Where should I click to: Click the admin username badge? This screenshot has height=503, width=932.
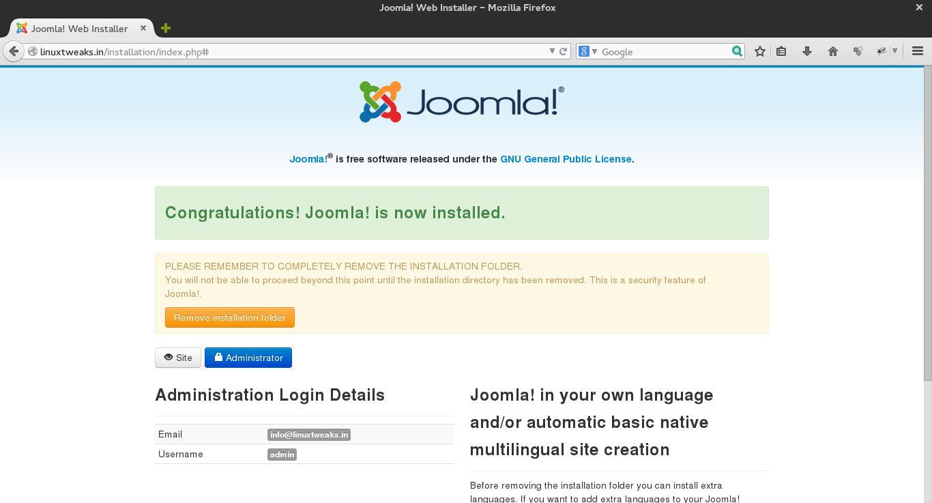click(x=282, y=455)
